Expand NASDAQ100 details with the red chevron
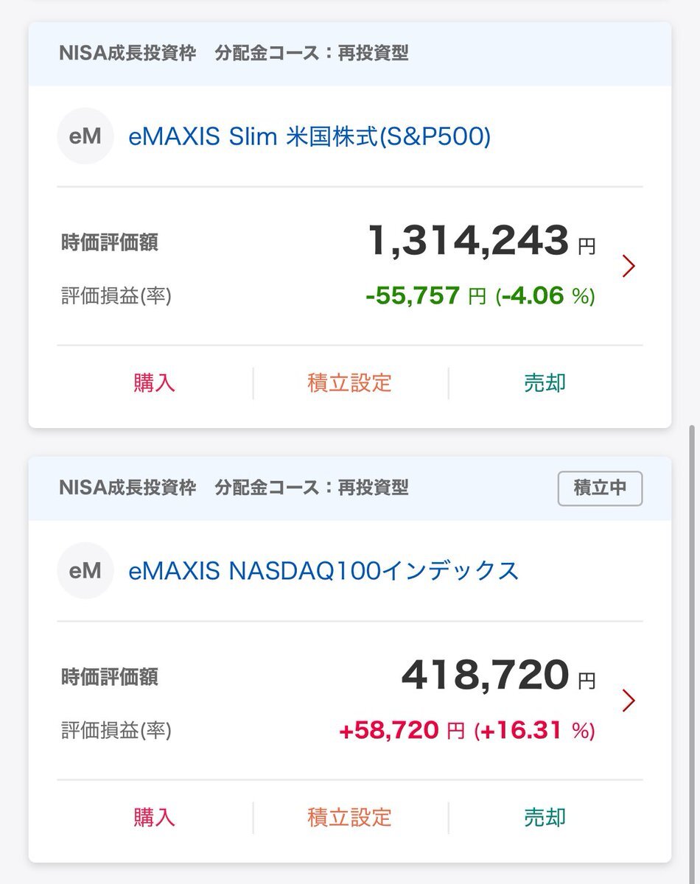 click(628, 701)
